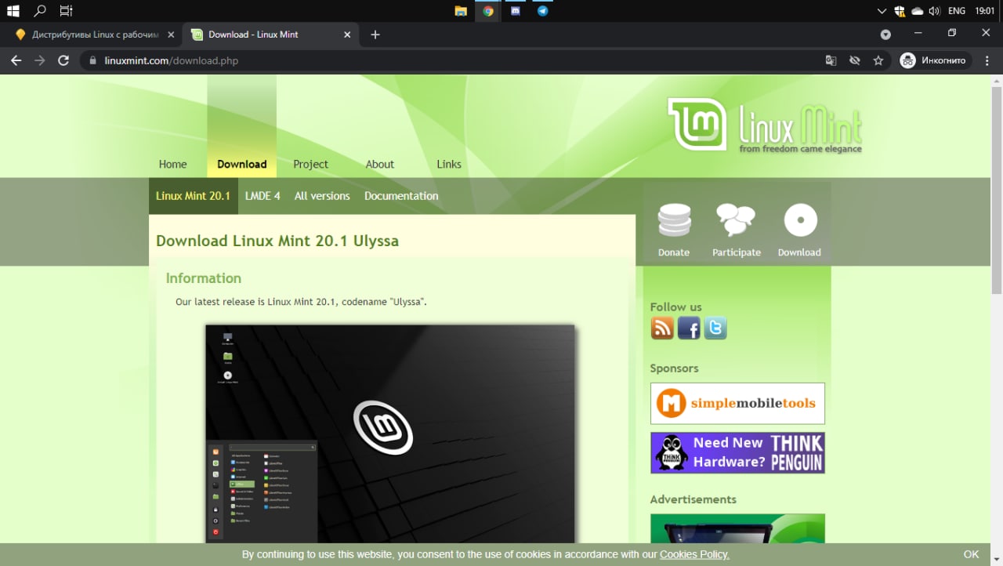The image size is (1003, 566).
Task: Click the Download disc icon
Action: [x=800, y=220]
